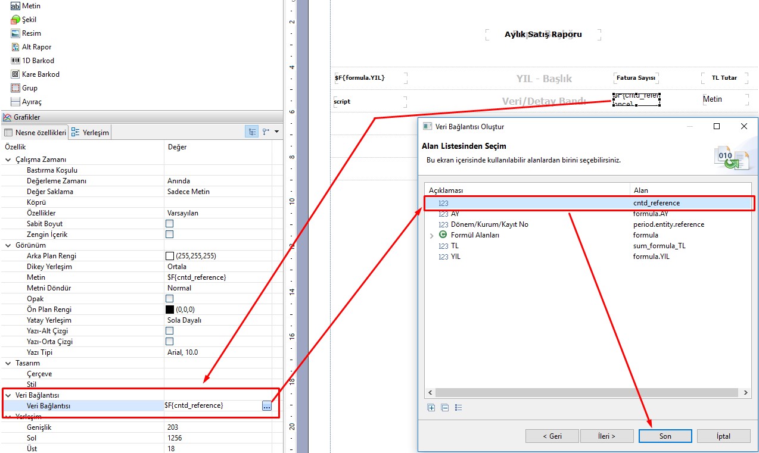Toggle the categorized view icon in properties

(252, 132)
